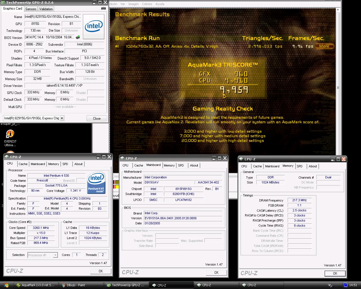This screenshot has height=289, width=361.
Task: Click the GPU-Z title bar icon
Action: tap(3, 2)
